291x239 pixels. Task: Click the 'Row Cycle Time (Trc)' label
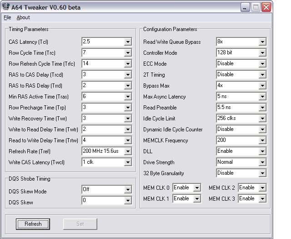click(32, 53)
